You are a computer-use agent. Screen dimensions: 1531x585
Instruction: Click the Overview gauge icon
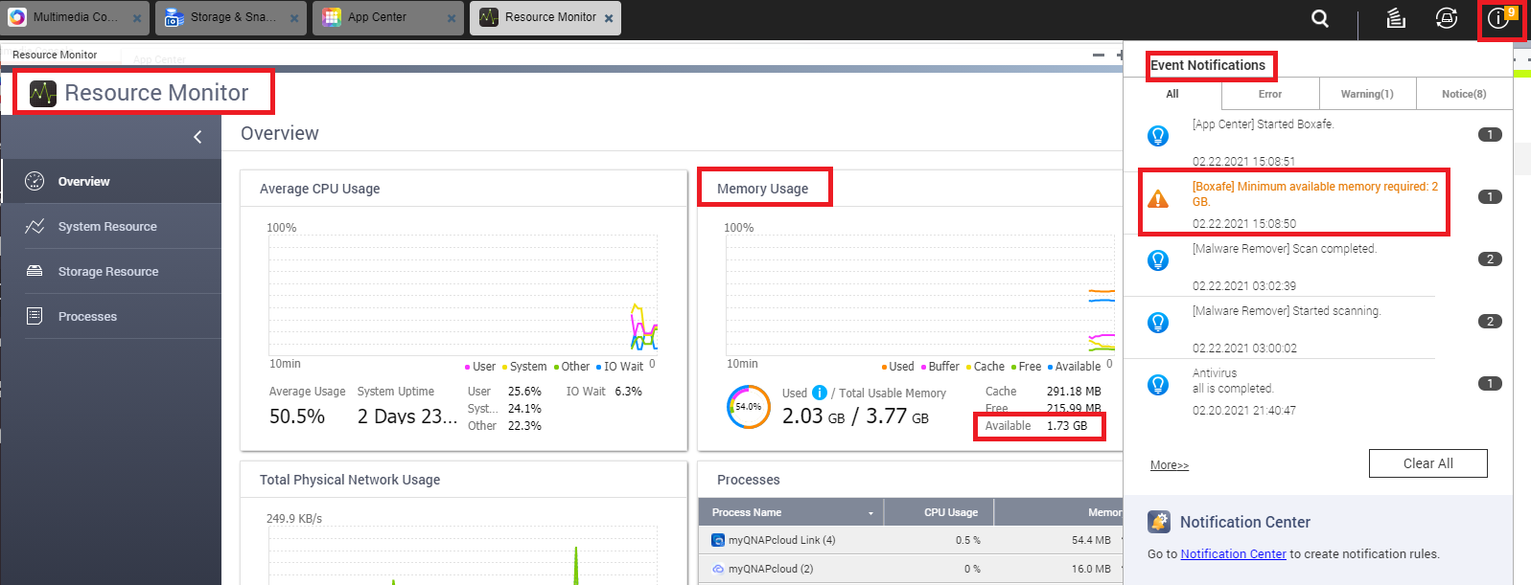(x=35, y=181)
